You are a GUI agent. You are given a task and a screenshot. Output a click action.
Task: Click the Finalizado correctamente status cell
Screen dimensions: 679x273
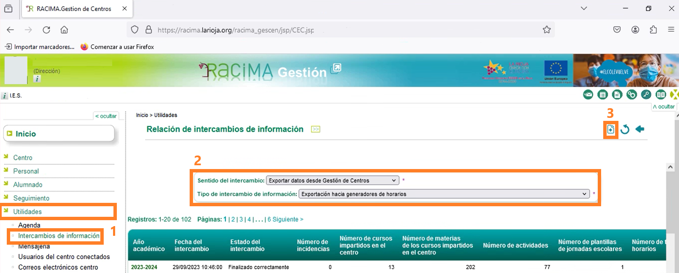click(259, 267)
